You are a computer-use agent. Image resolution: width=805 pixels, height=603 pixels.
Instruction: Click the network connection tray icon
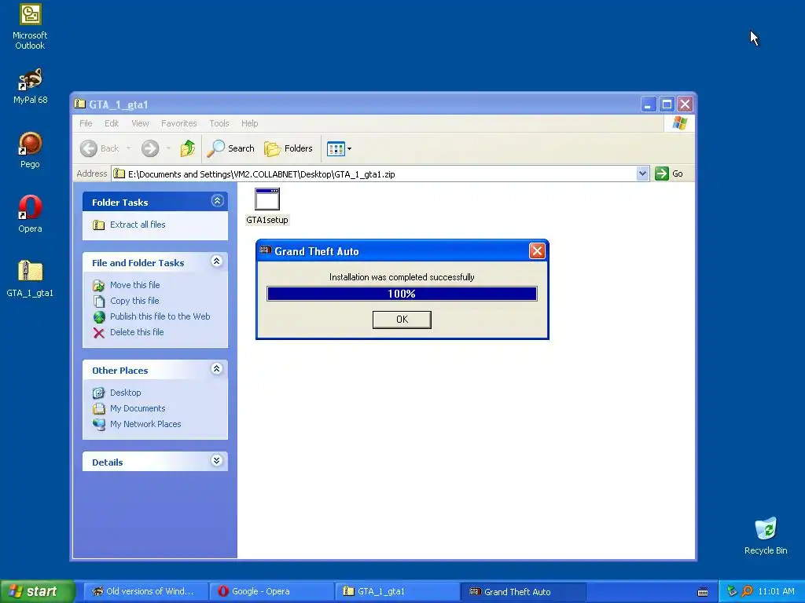tap(732, 591)
